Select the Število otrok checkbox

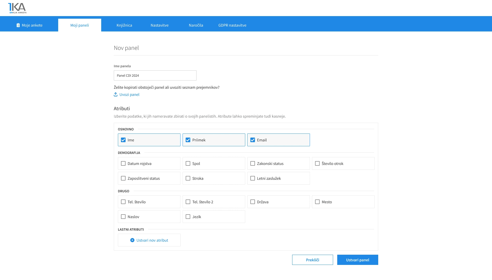[317, 163]
